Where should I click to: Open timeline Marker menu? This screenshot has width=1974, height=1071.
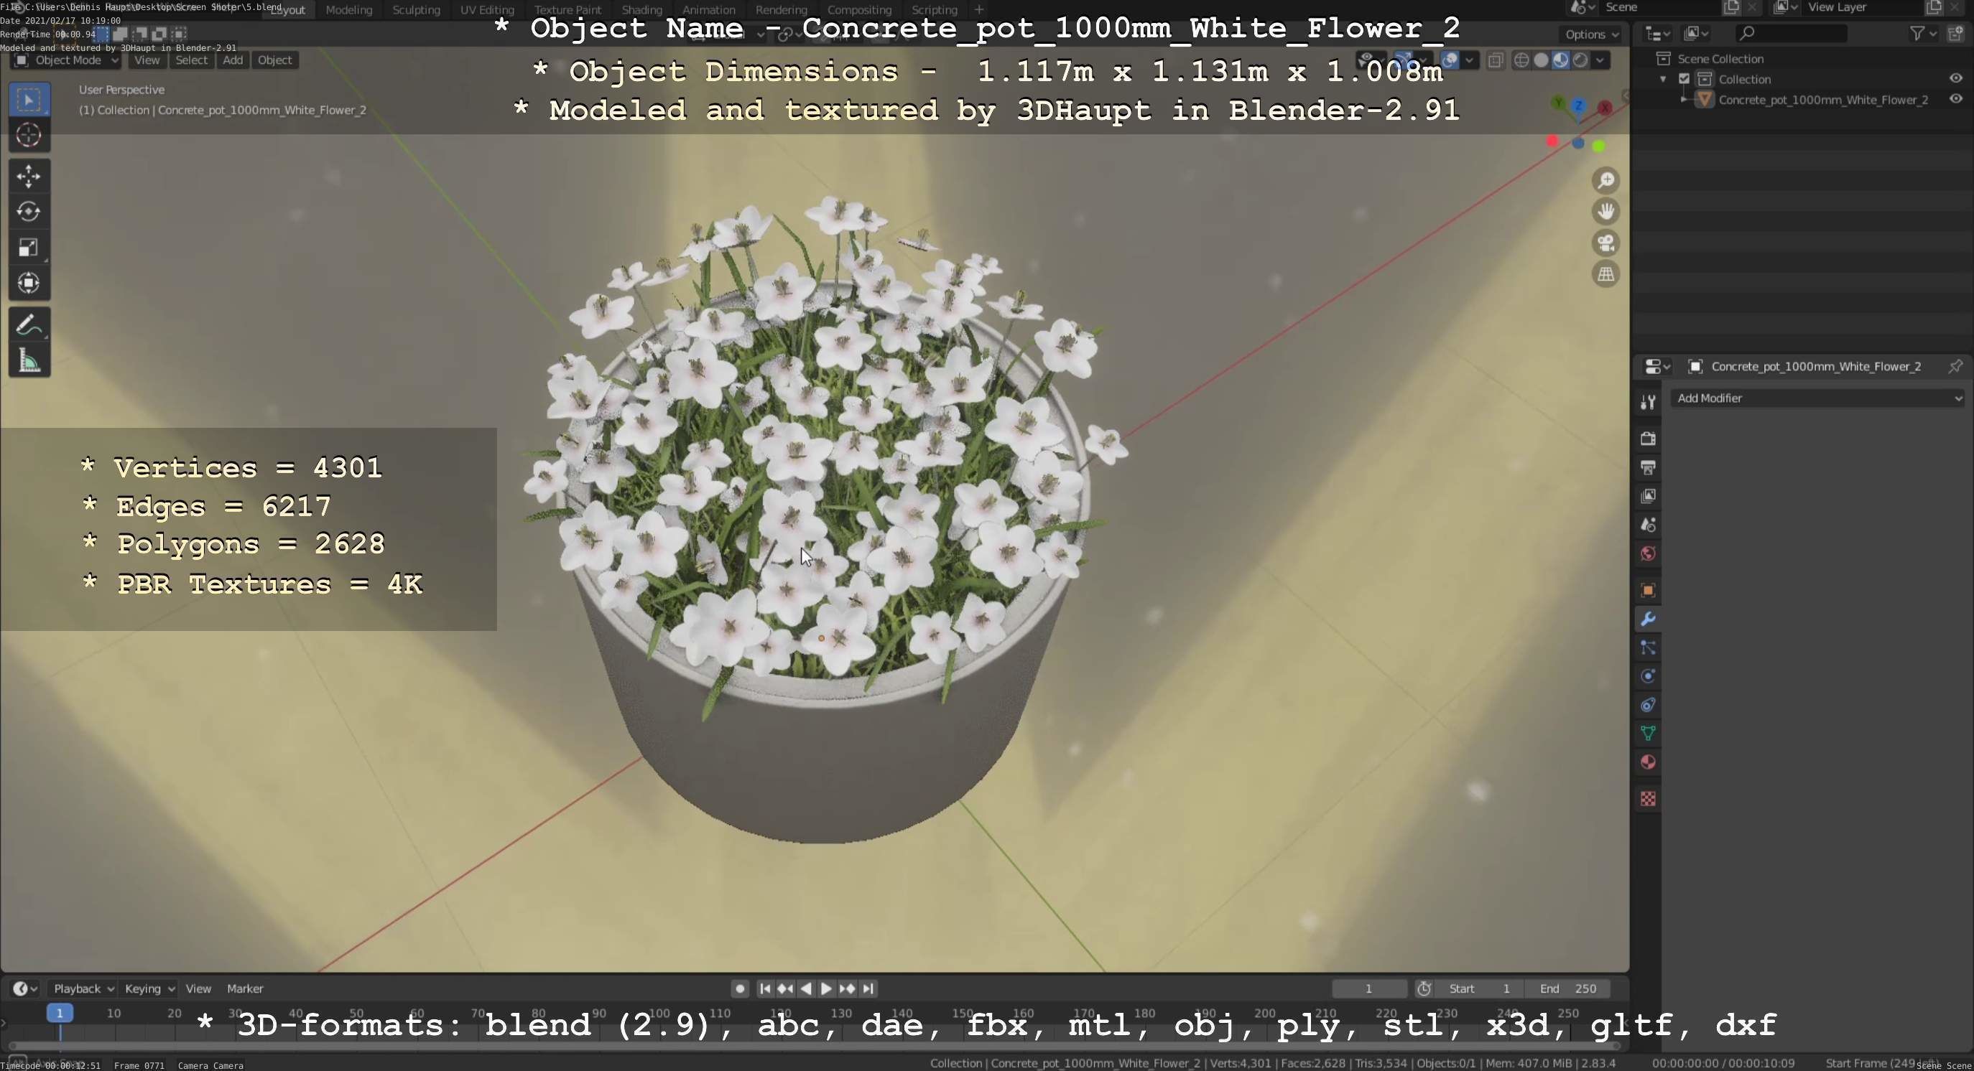click(245, 989)
